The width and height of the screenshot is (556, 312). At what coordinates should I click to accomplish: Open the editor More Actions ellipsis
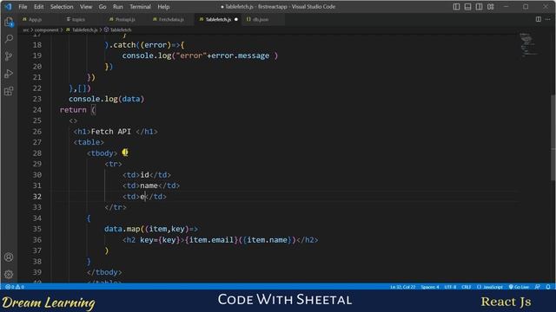click(x=548, y=19)
